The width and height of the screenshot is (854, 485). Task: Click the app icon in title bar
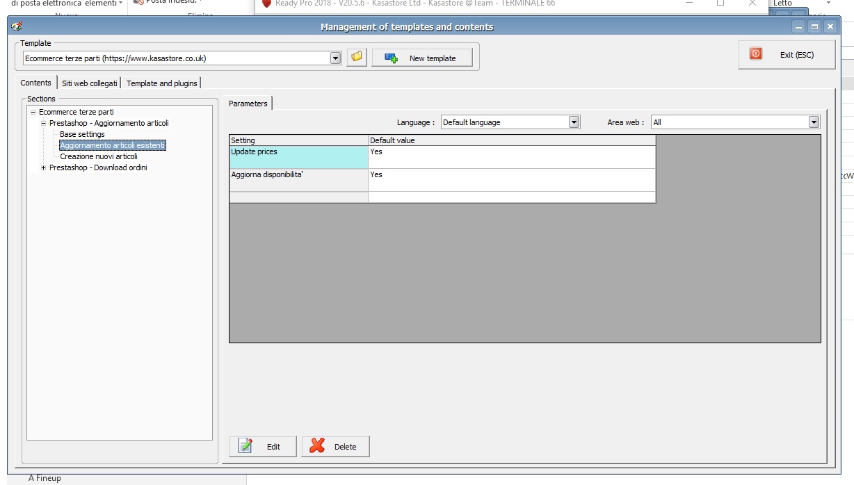(x=17, y=26)
